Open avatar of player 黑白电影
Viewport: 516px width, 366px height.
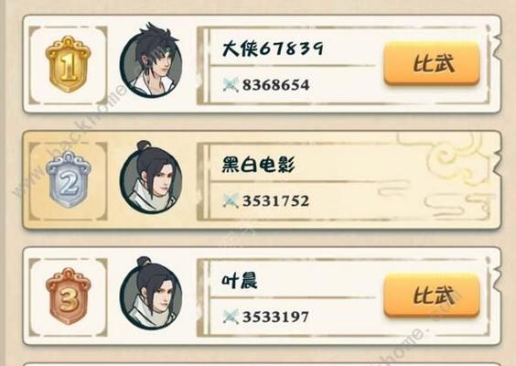click(151, 178)
